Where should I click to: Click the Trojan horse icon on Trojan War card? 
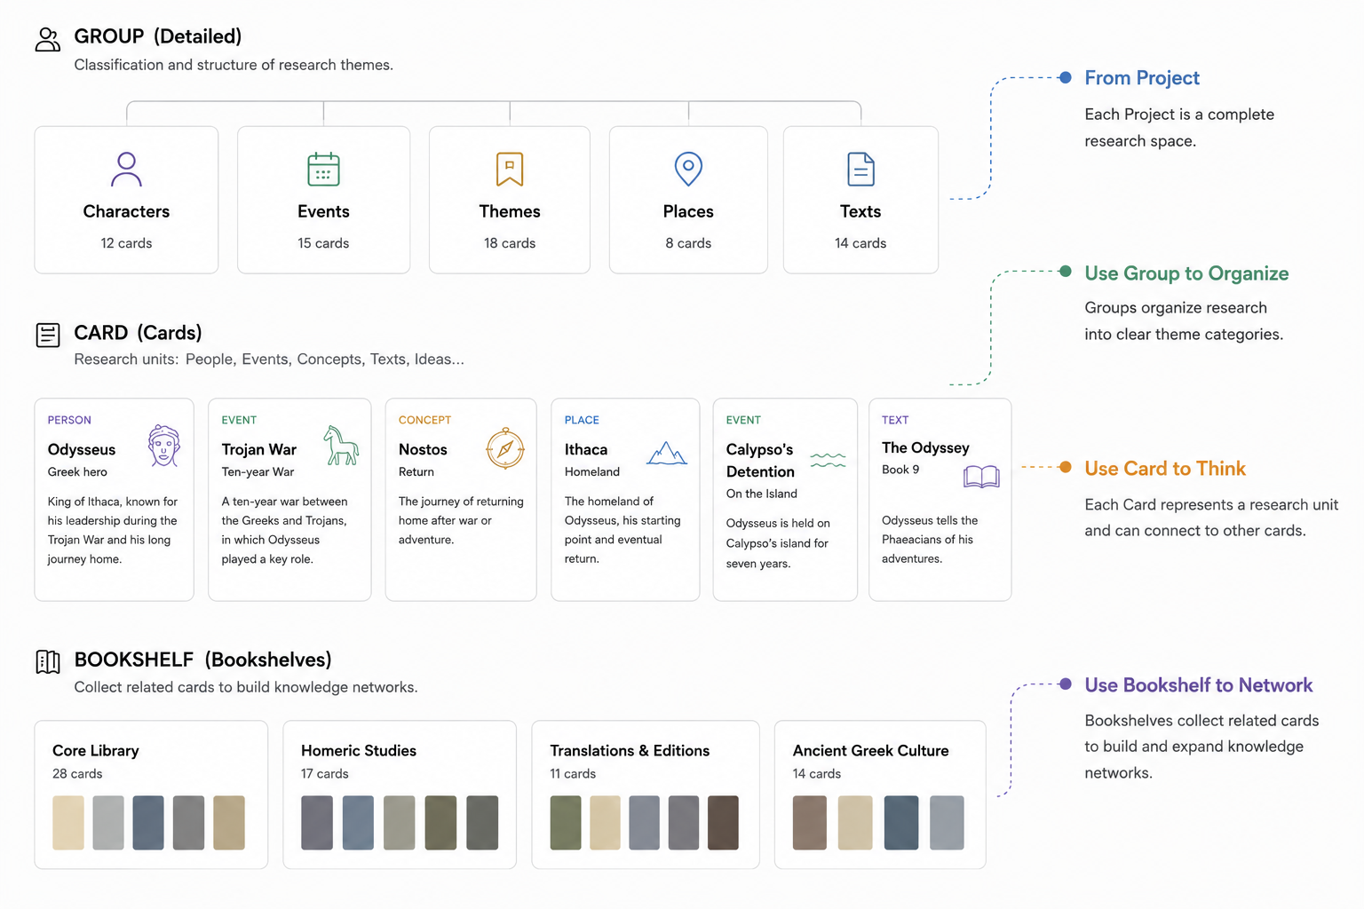click(x=341, y=446)
